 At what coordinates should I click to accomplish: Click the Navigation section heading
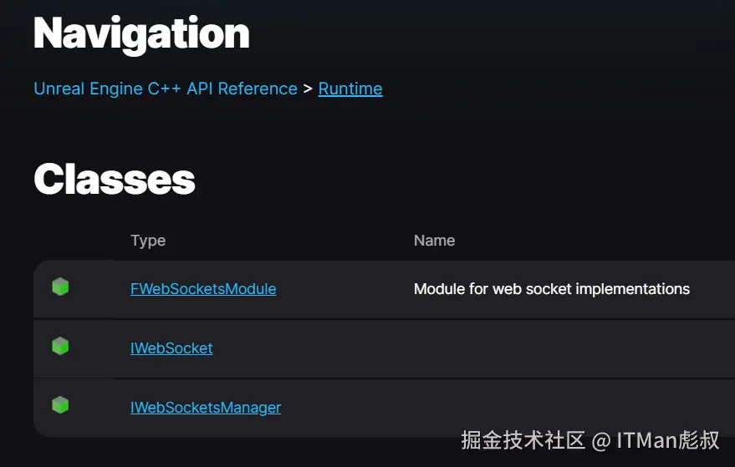point(141,33)
